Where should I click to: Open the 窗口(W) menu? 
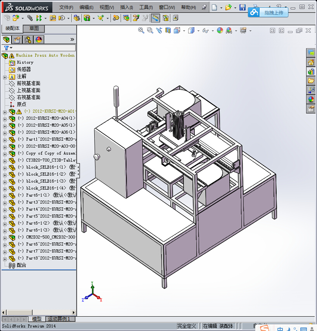point(167,7)
